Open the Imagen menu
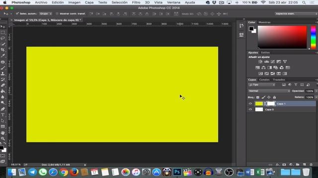 click(x=74, y=2)
